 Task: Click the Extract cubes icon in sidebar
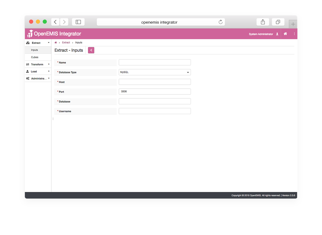[28, 43]
